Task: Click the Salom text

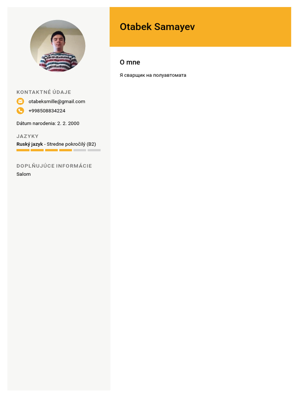Action: (24, 174)
